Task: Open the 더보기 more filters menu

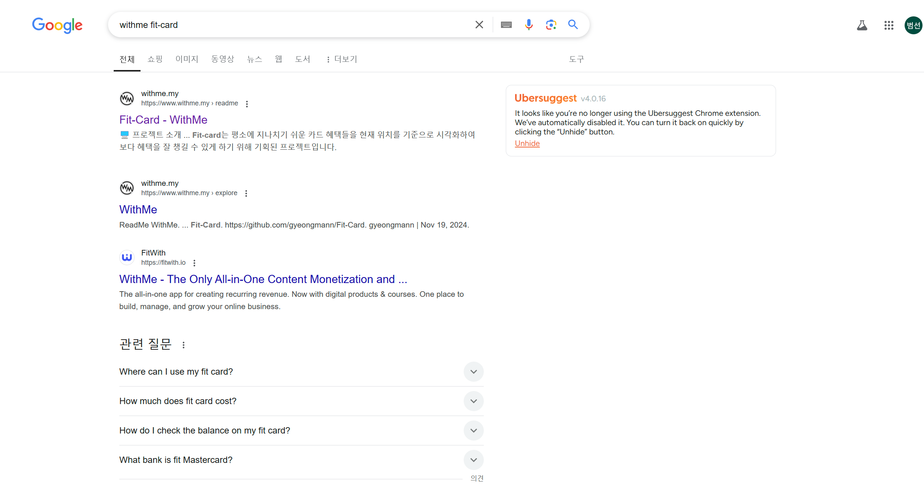Action: click(x=342, y=59)
